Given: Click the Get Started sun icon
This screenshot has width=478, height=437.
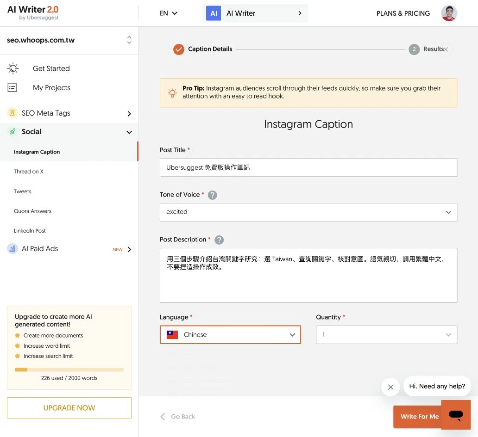Looking at the screenshot, I should [13, 68].
